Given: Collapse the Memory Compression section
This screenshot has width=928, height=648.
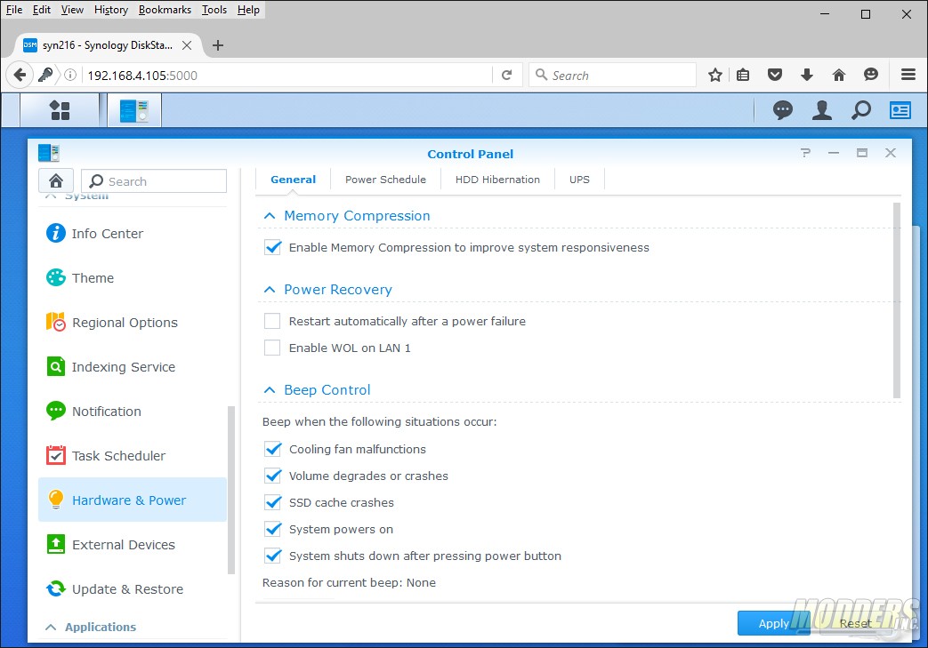Looking at the screenshot, I should click(270, 216).
